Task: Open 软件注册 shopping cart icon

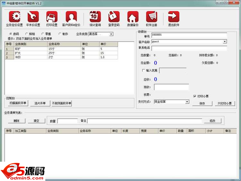Action: [x=152, y=17]
